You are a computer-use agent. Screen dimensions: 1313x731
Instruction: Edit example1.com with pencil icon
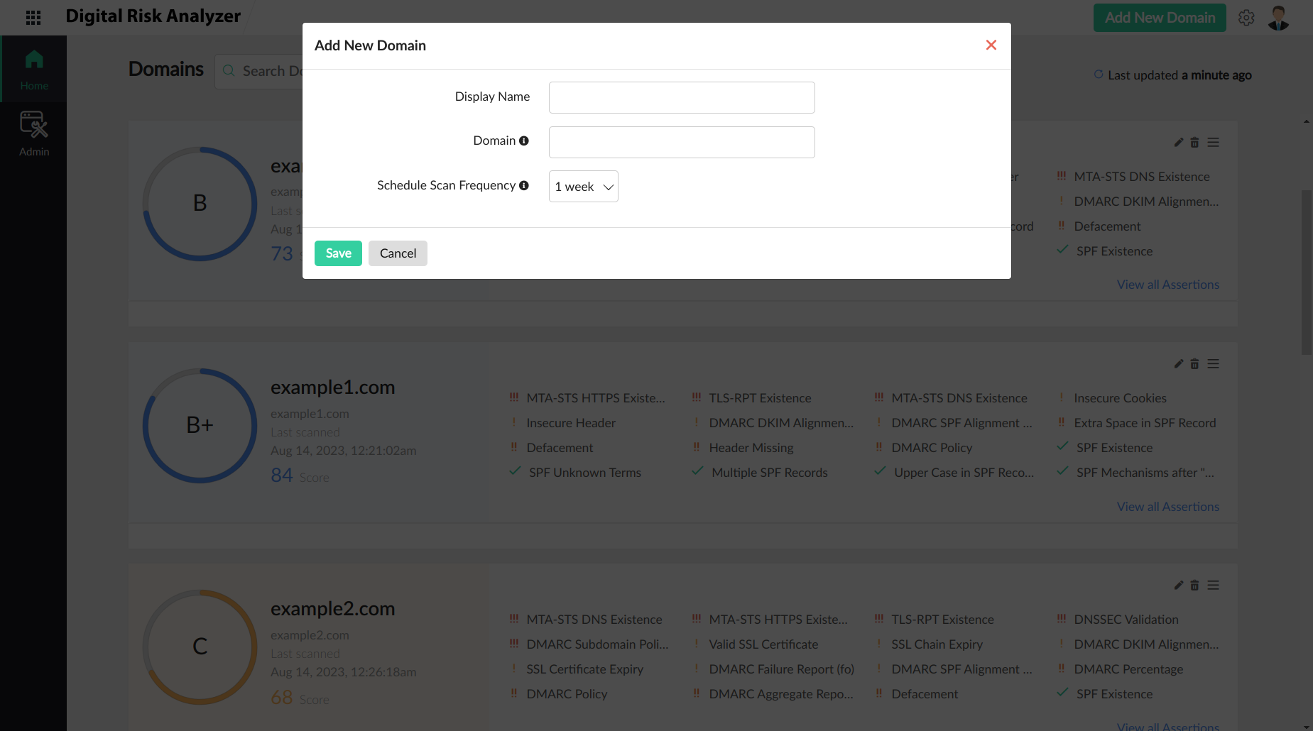[x=1179, y=364]
